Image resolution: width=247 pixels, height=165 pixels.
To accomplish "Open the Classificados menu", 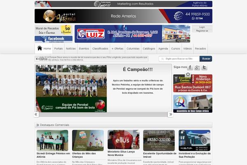I will click(x=100, y=49).
